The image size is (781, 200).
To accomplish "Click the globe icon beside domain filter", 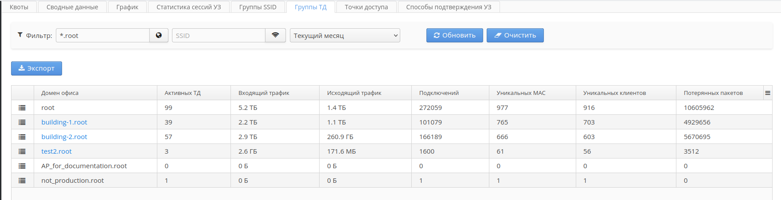I will coord(159,35).
